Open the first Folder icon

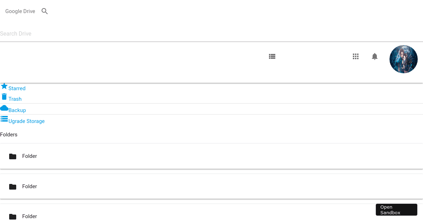pos(13,156)
